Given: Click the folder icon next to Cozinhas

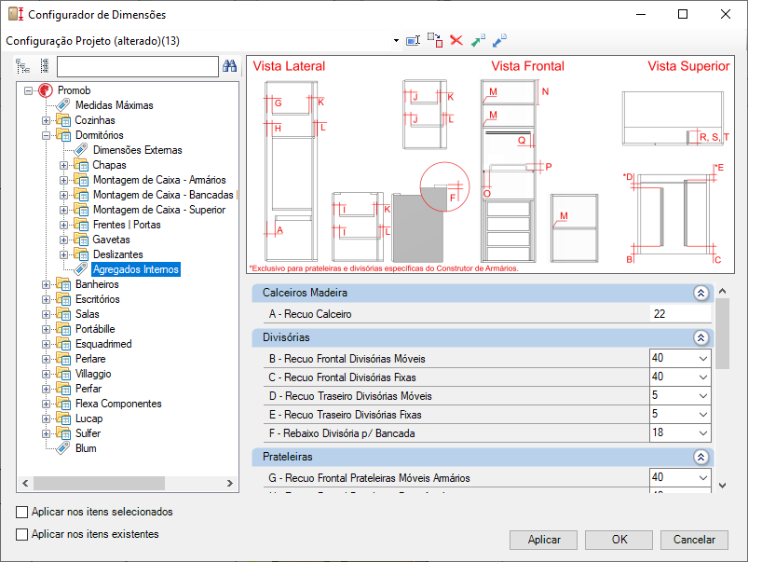Looking at the screenshot, I should click(x=63, y=120).
